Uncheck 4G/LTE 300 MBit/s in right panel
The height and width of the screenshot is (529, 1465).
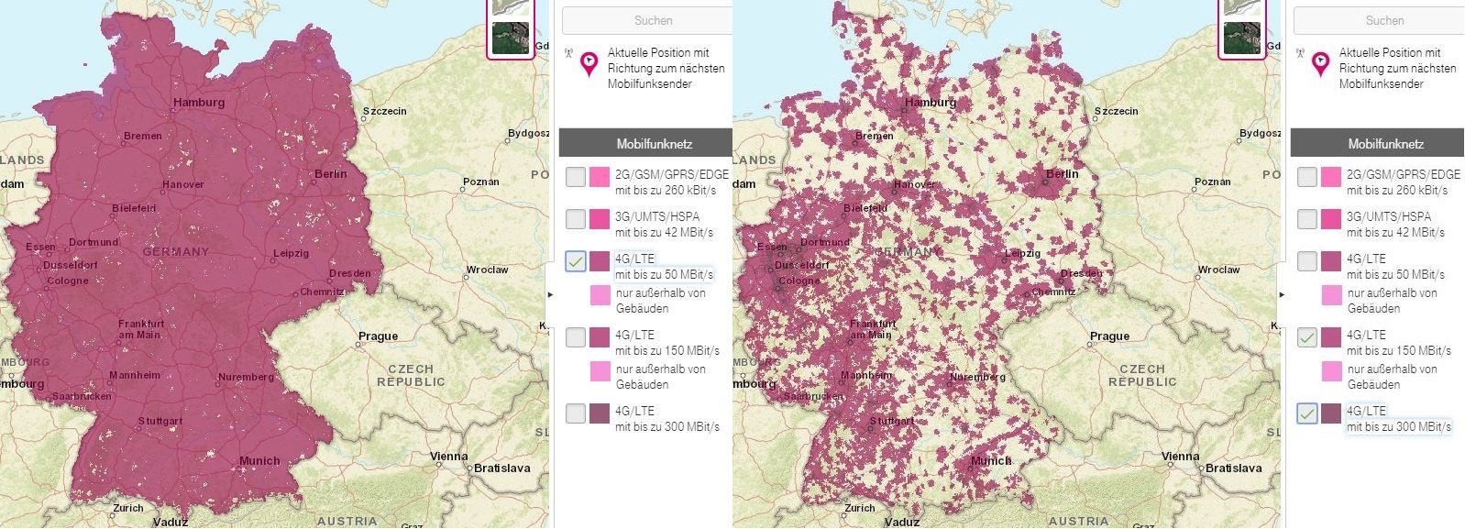point(1307,413)
